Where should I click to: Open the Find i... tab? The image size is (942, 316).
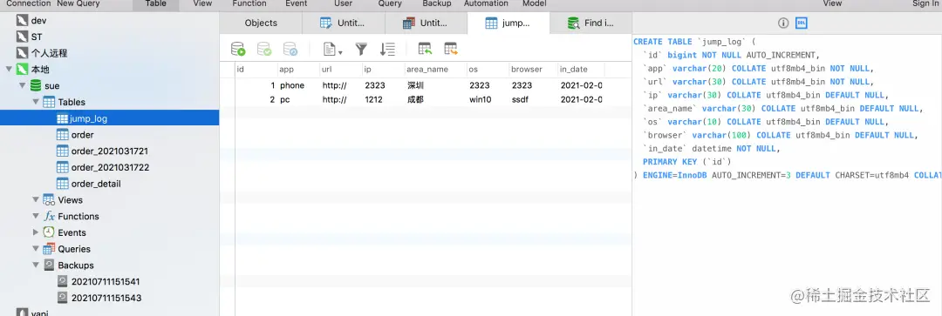click(x=590, y=23)
